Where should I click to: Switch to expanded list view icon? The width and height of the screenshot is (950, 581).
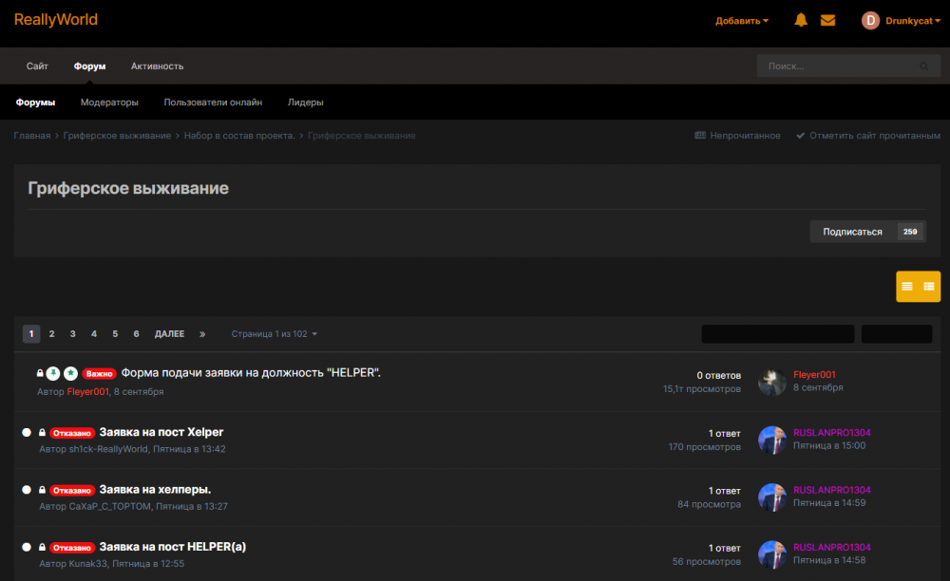pyautogui.click(x=929, y=287)
